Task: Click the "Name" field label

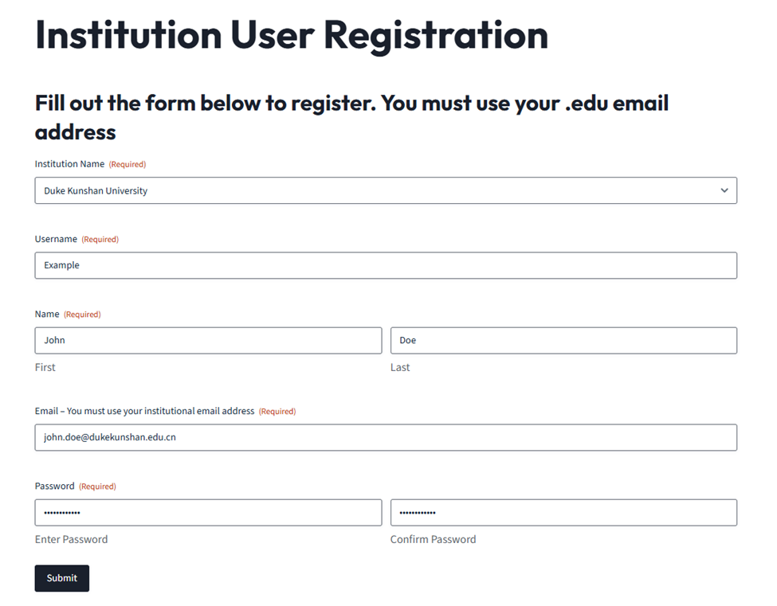Action: pos(47,314)
